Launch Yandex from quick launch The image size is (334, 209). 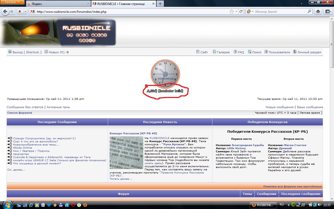point(79,205)
